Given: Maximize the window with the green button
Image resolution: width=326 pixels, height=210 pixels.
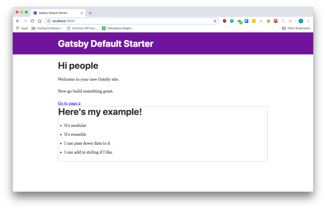Looking at the screenshot, I should point(26,12).
